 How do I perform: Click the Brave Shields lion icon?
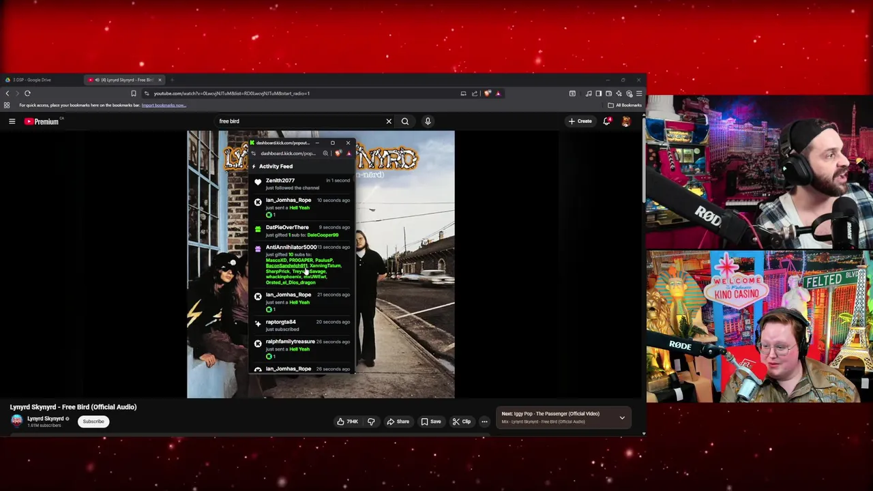(487, 93)
